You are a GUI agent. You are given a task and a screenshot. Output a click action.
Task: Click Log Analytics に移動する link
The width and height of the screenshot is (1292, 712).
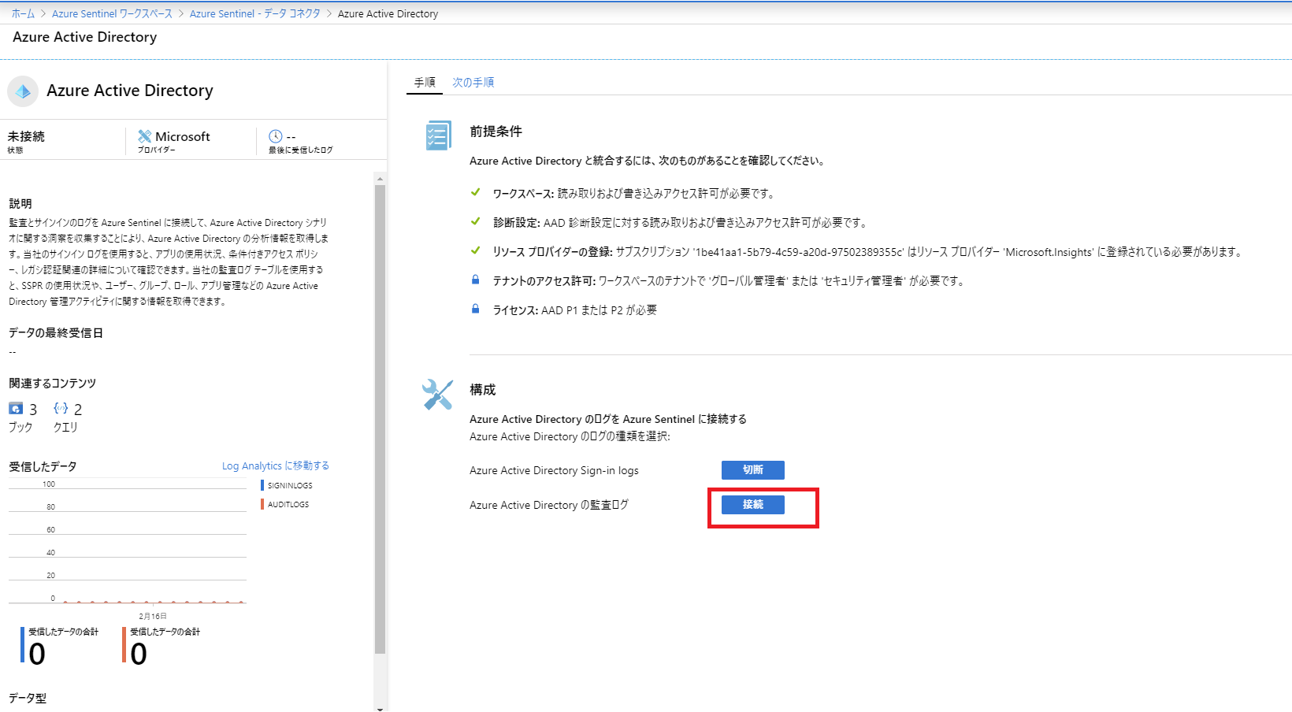276,466
